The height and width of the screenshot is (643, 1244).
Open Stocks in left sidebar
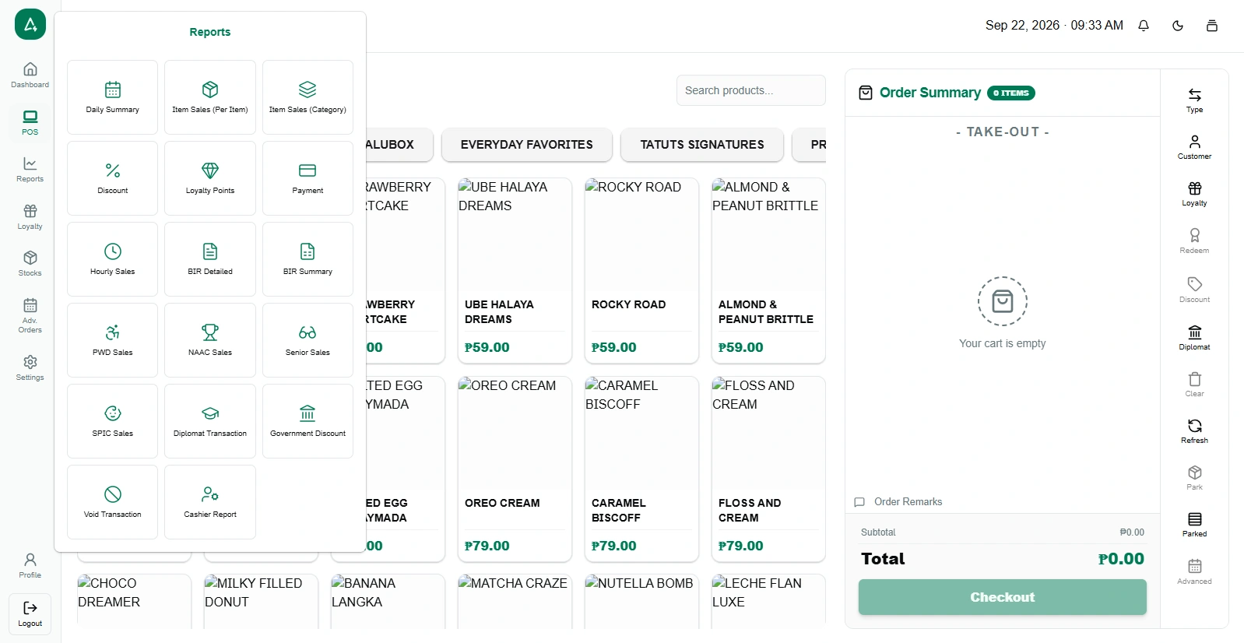click(x=30, y=264)
